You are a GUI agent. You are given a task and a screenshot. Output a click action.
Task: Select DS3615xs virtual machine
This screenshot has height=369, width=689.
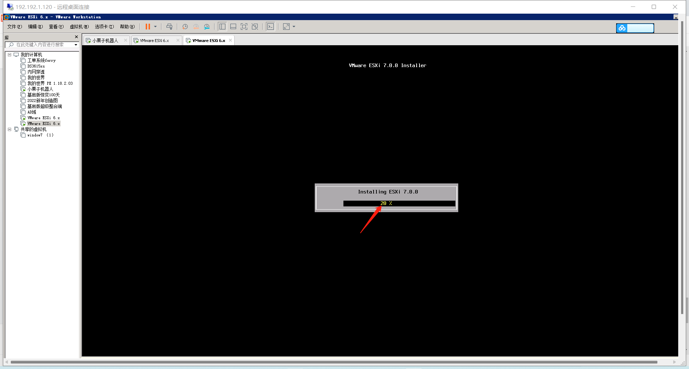[x=36, y=66]
